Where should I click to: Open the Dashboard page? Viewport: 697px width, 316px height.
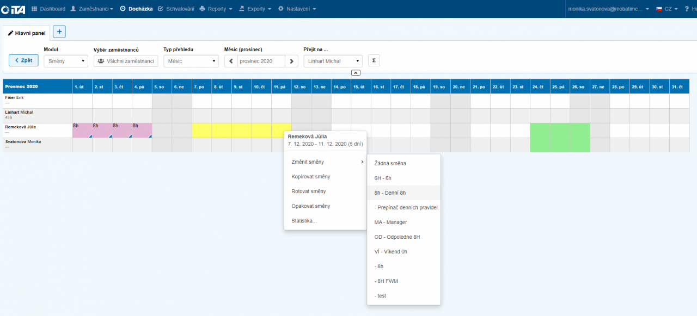click(48, 9)
